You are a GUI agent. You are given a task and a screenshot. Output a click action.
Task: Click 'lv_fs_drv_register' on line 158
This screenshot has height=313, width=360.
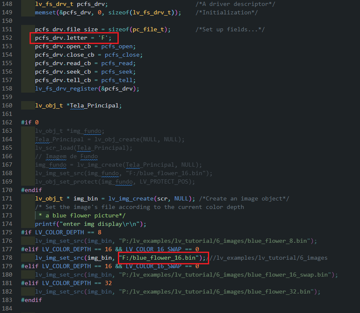click(x=66, y=89)
